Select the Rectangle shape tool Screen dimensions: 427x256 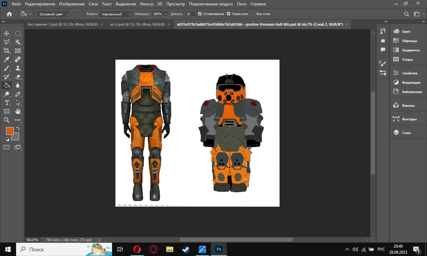tap(7, 111)
